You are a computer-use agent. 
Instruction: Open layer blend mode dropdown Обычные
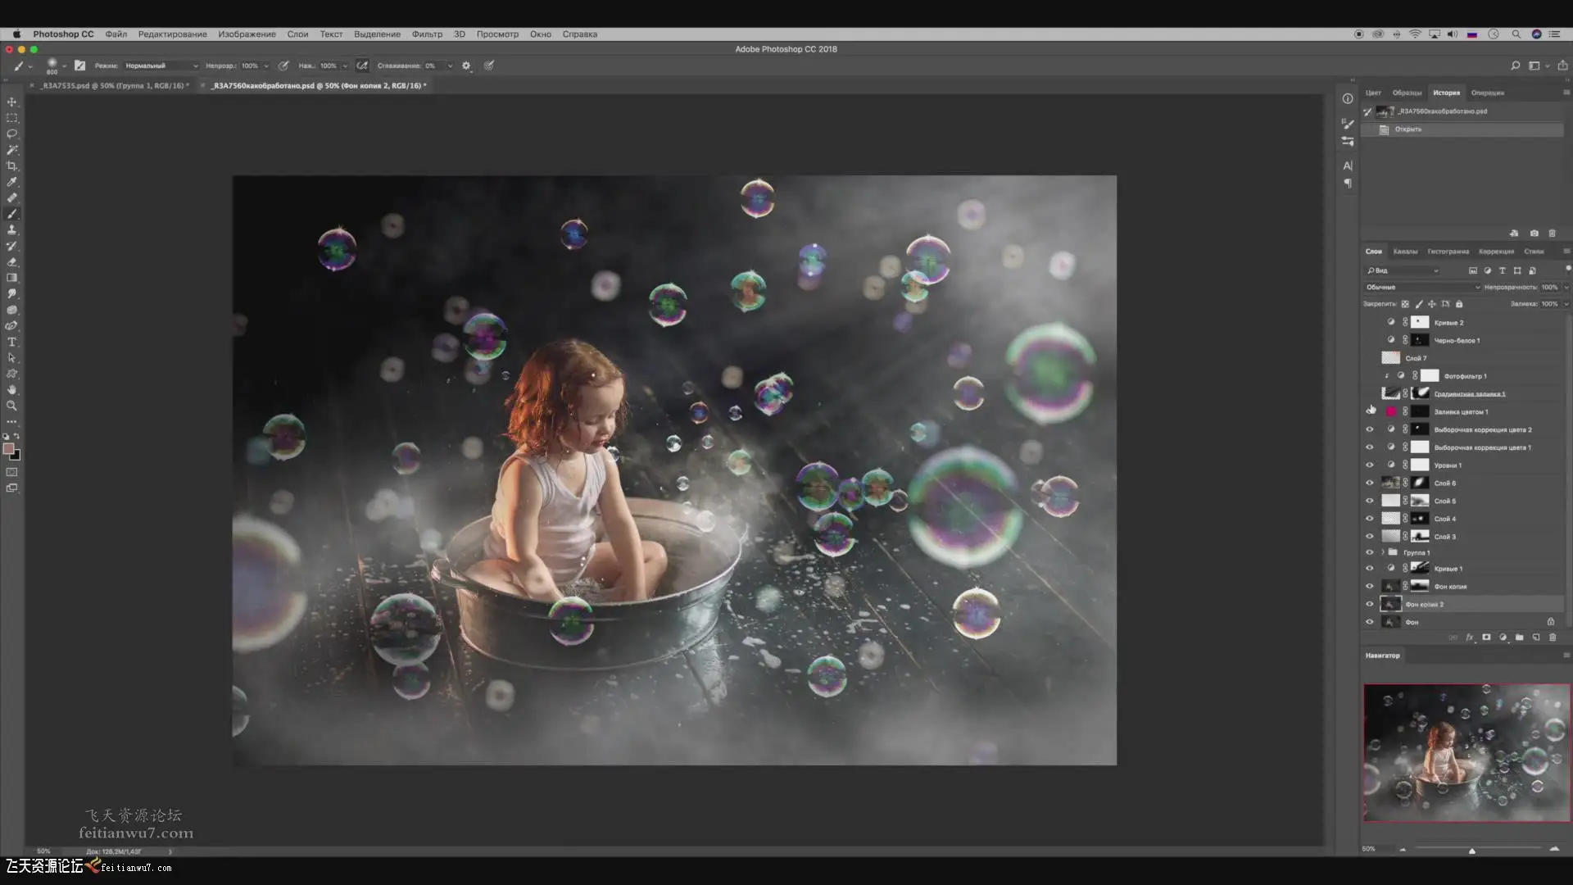coord(1422,287)
